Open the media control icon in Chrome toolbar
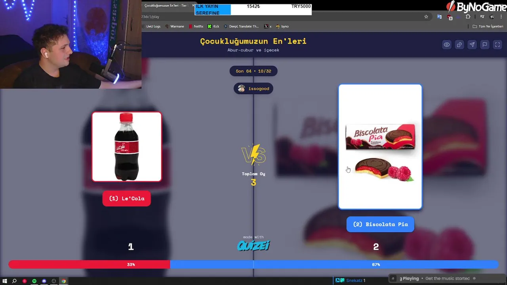The image size is (507, 285). coord(482,17)
